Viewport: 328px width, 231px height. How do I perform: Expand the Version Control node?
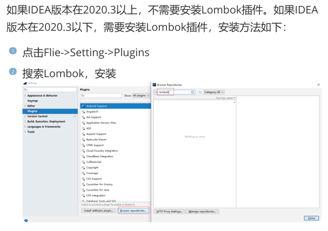pos(25,117)
